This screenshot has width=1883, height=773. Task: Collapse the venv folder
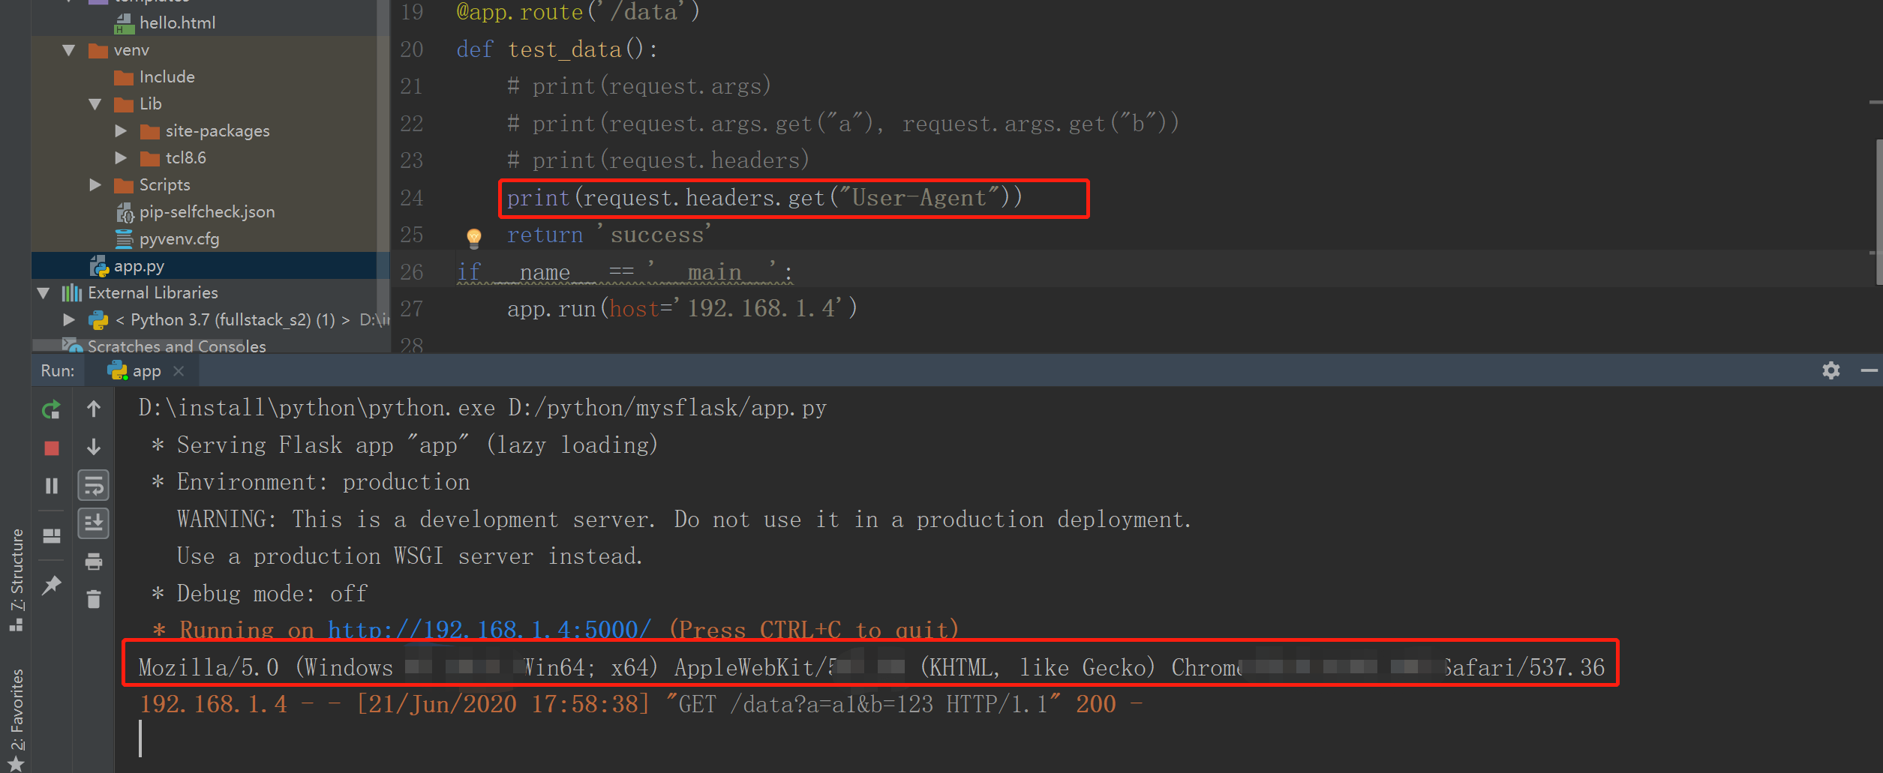(x=69, y=50)
